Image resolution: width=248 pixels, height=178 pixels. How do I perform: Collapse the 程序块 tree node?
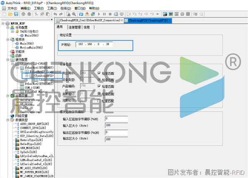7,40
